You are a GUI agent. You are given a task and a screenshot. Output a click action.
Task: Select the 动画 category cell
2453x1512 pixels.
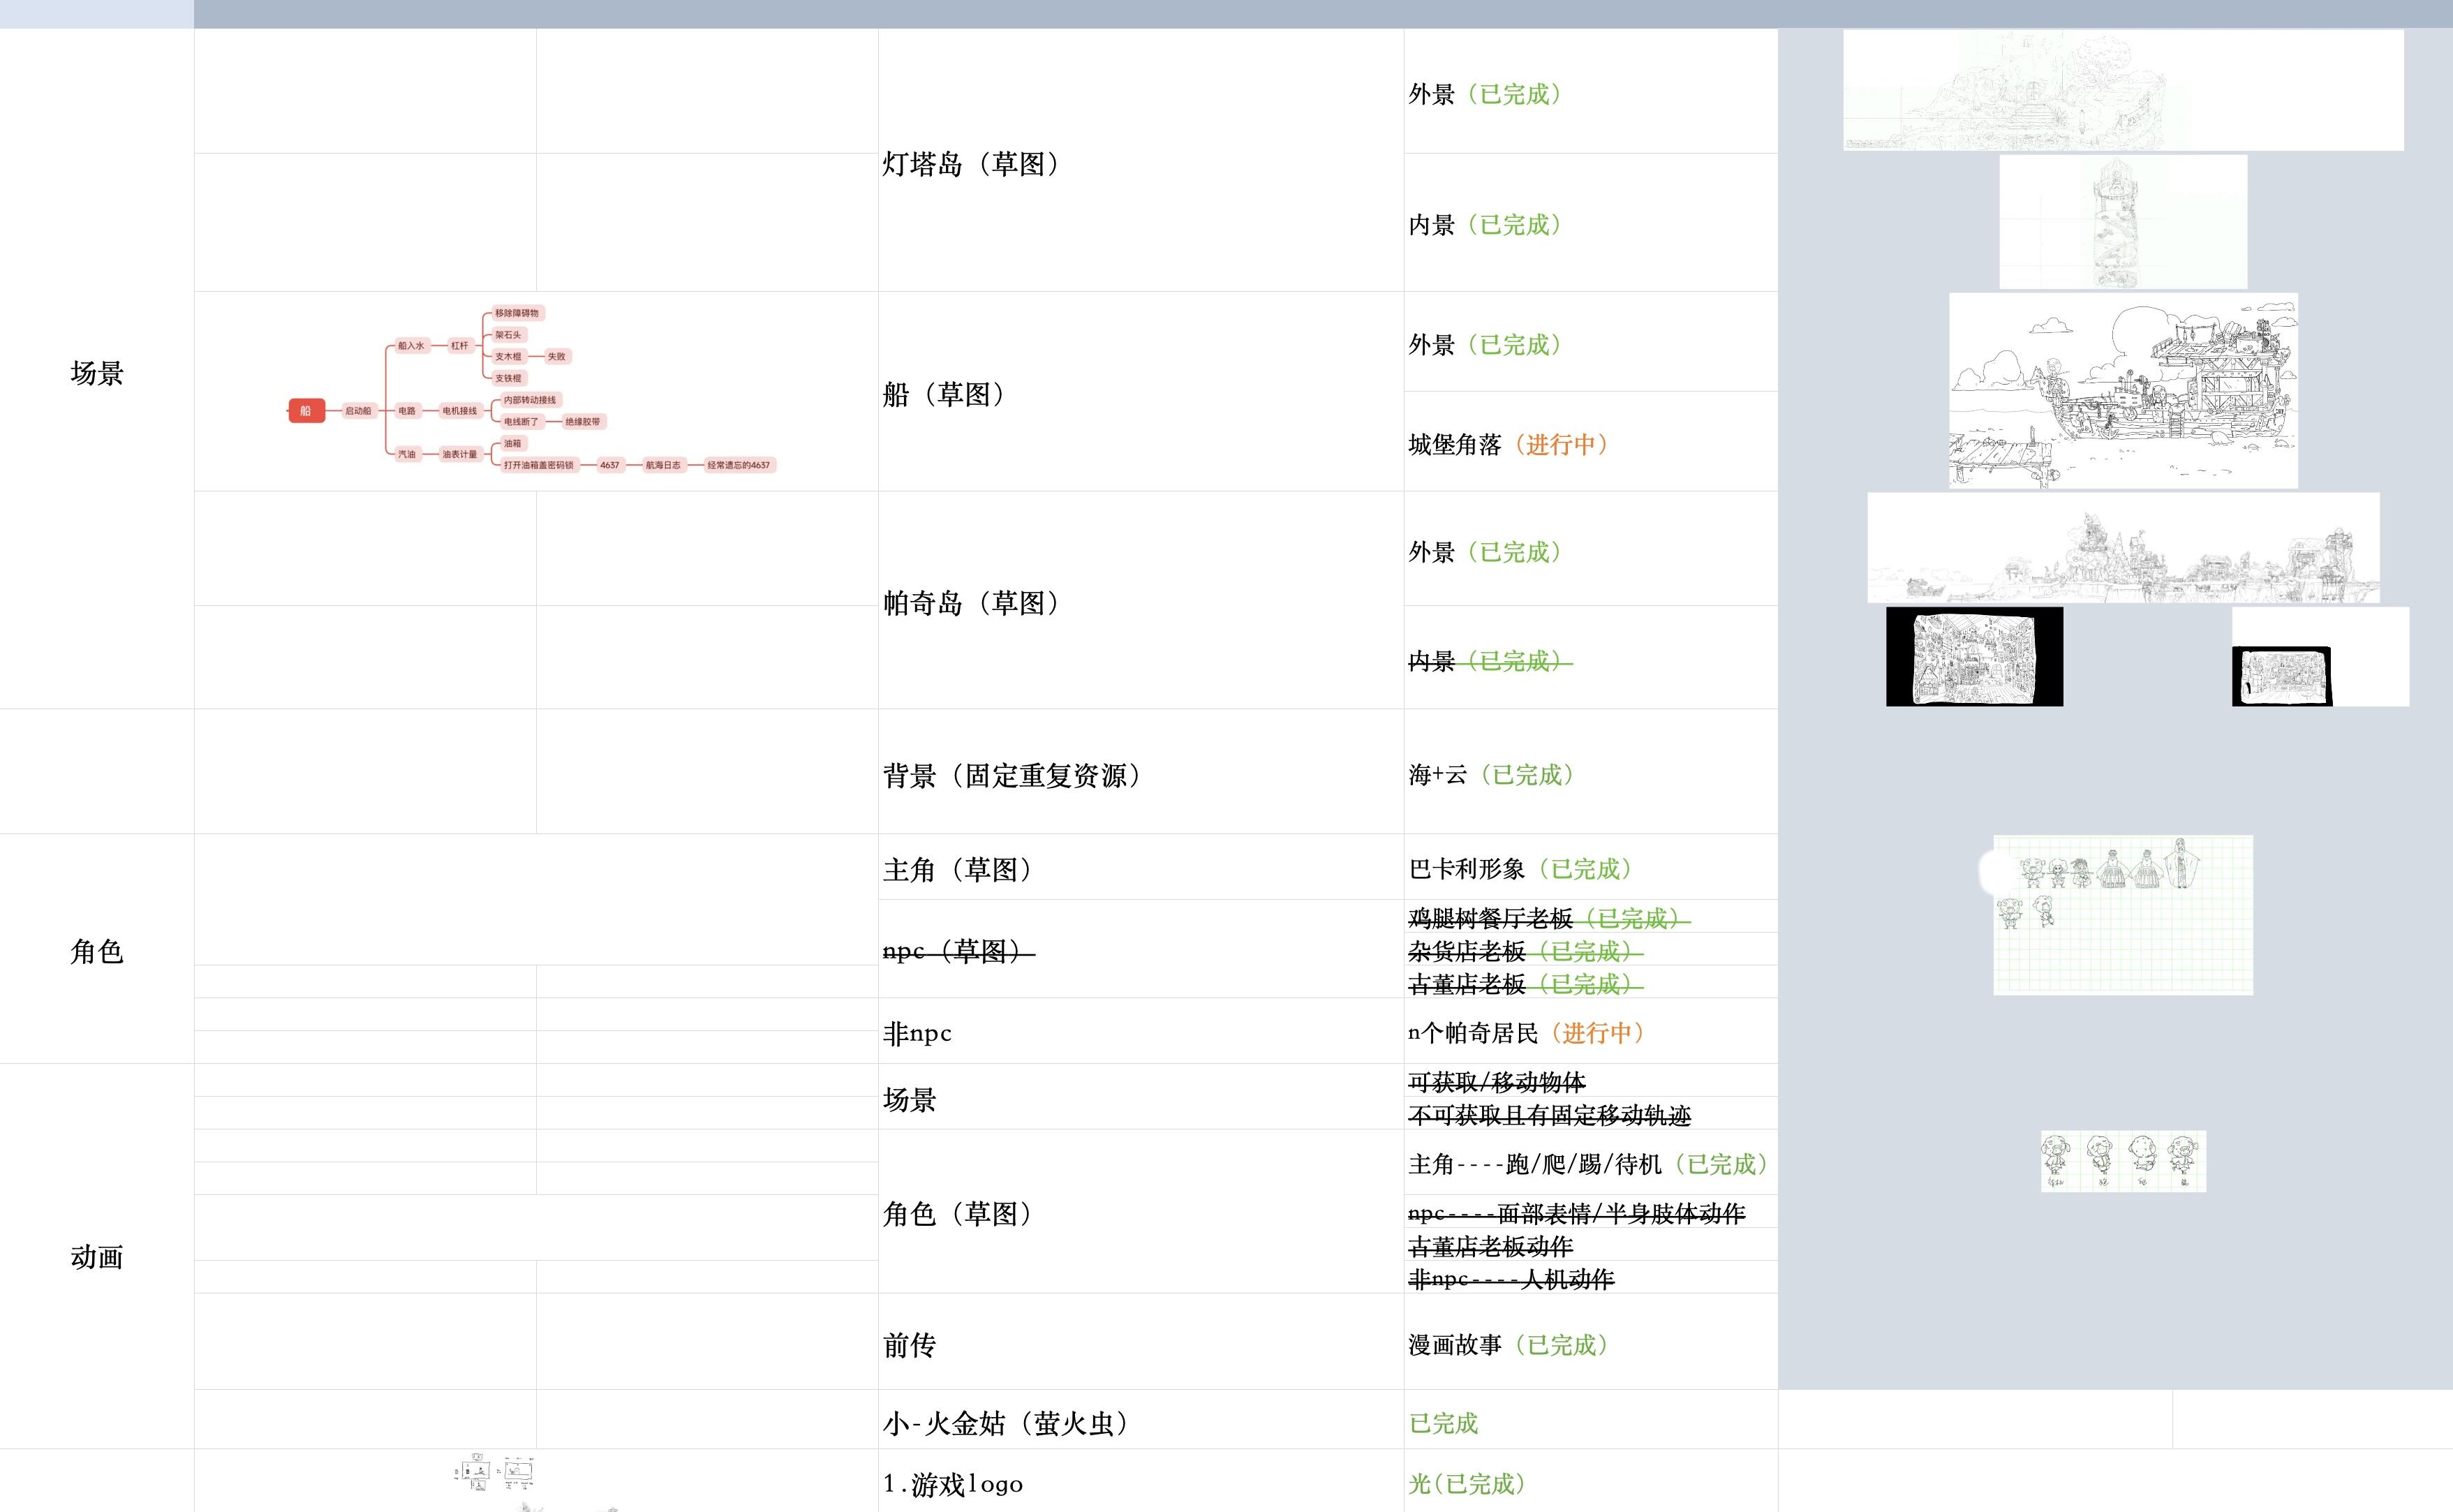[x=97, y=1256]
